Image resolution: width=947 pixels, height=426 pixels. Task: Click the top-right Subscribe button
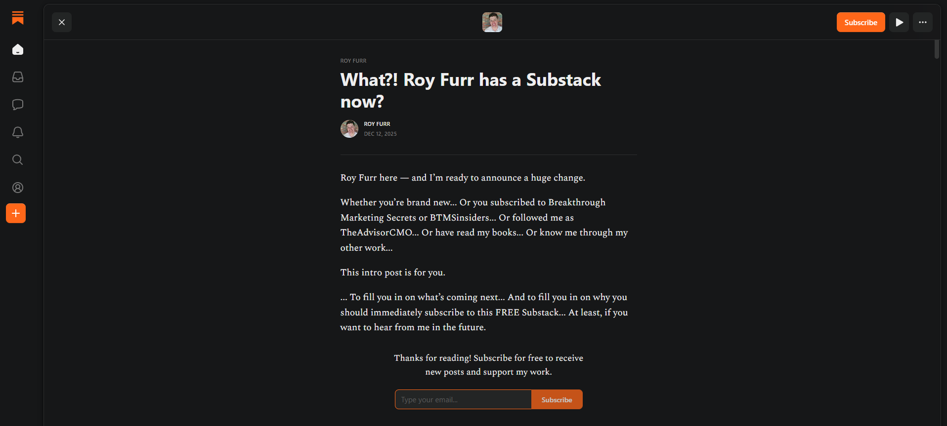[861, 22]
